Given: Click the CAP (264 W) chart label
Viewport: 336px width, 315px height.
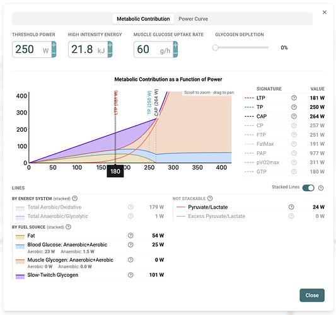Looking at the screenshot, I should tap(156, 102).
